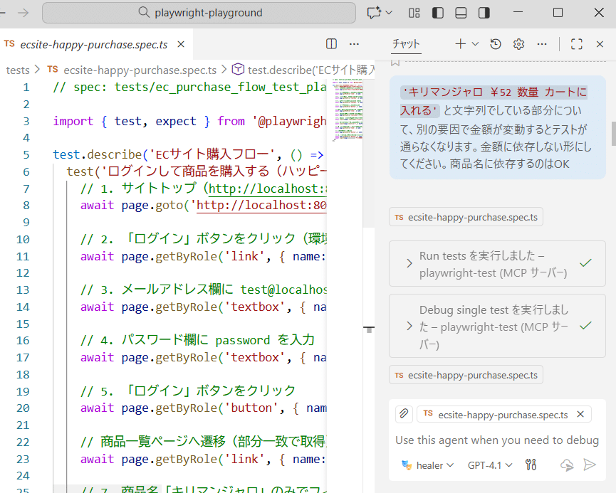Click the 'tests' breadcrumb item
The height and width of the screenshot is (493, 616).
click(18, 70)
